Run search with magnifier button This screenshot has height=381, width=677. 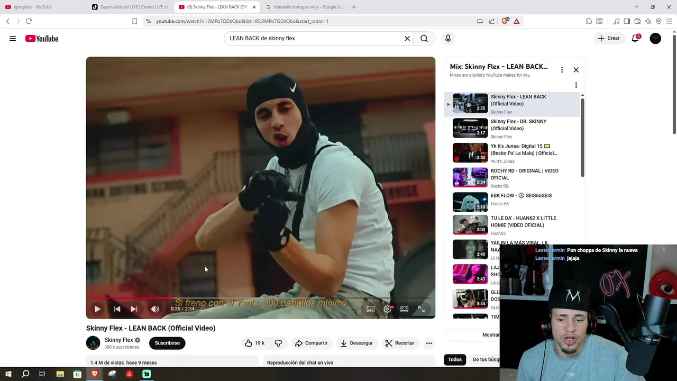coord(424,39)
